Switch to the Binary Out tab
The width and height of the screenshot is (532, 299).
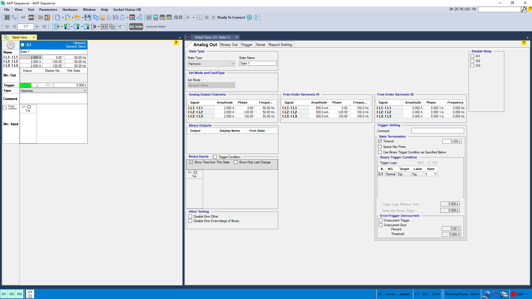point(229,45)
